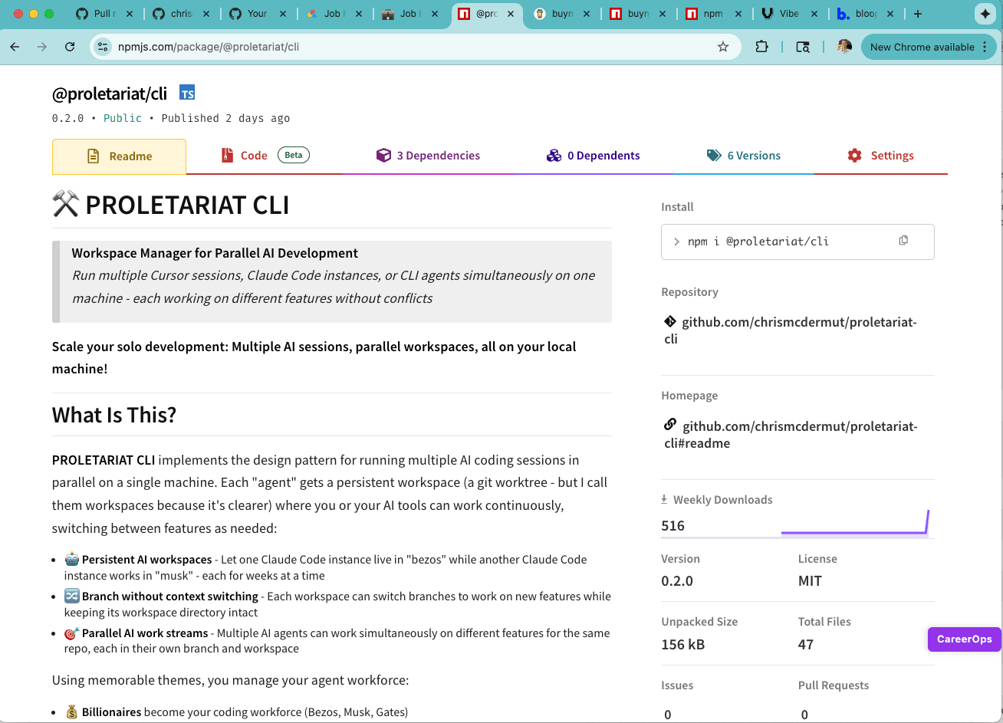Screen dimensions: 1003x723
Task: Click the @proletariat/cli package title
Action: 109,94
